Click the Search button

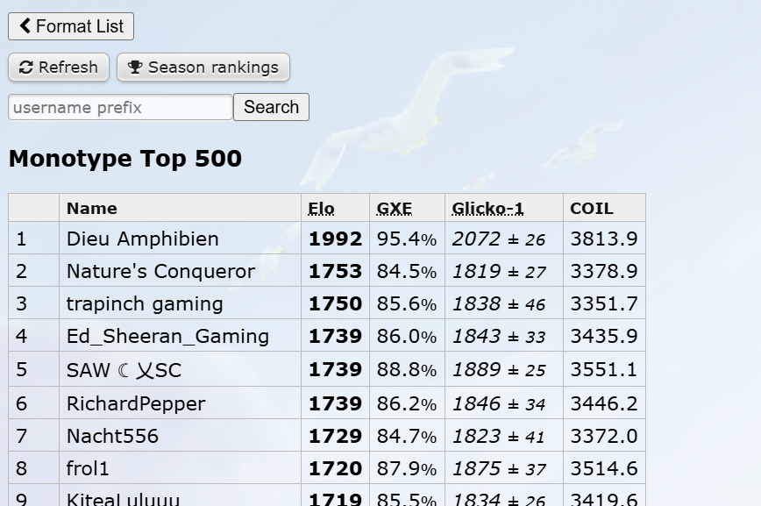click(x=271, y=107)
